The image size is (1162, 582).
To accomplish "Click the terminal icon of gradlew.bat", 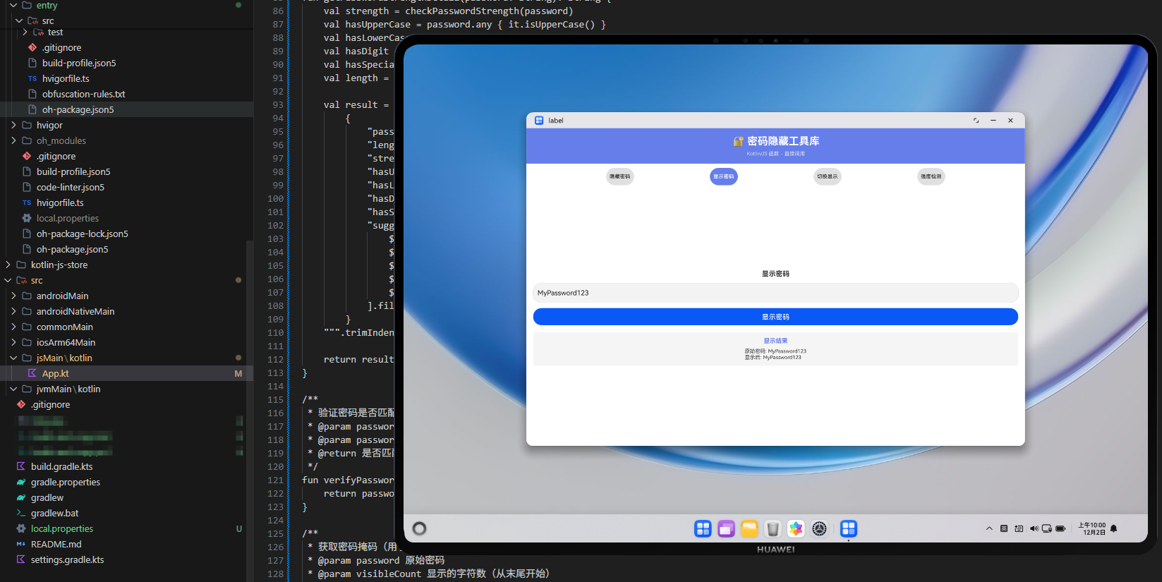I will coord(20,513).
